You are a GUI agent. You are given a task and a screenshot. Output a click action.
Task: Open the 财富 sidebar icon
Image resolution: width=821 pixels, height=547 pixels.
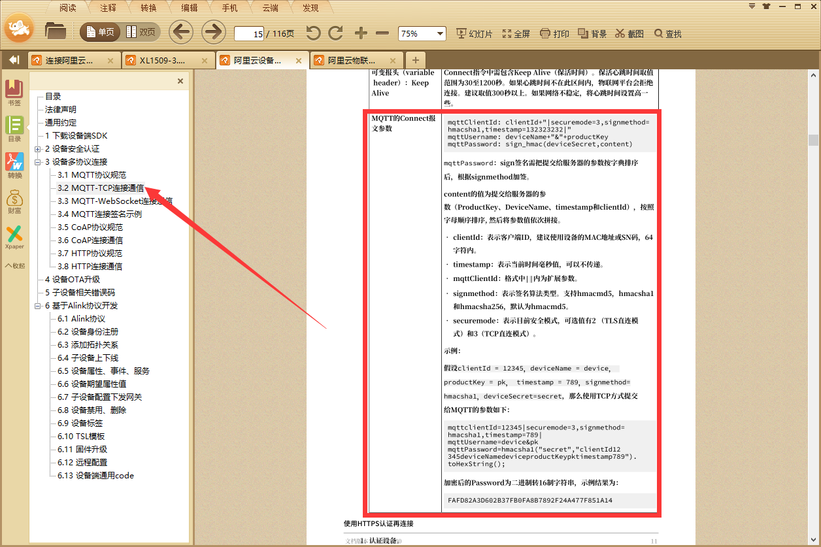(x=14, y=201)
